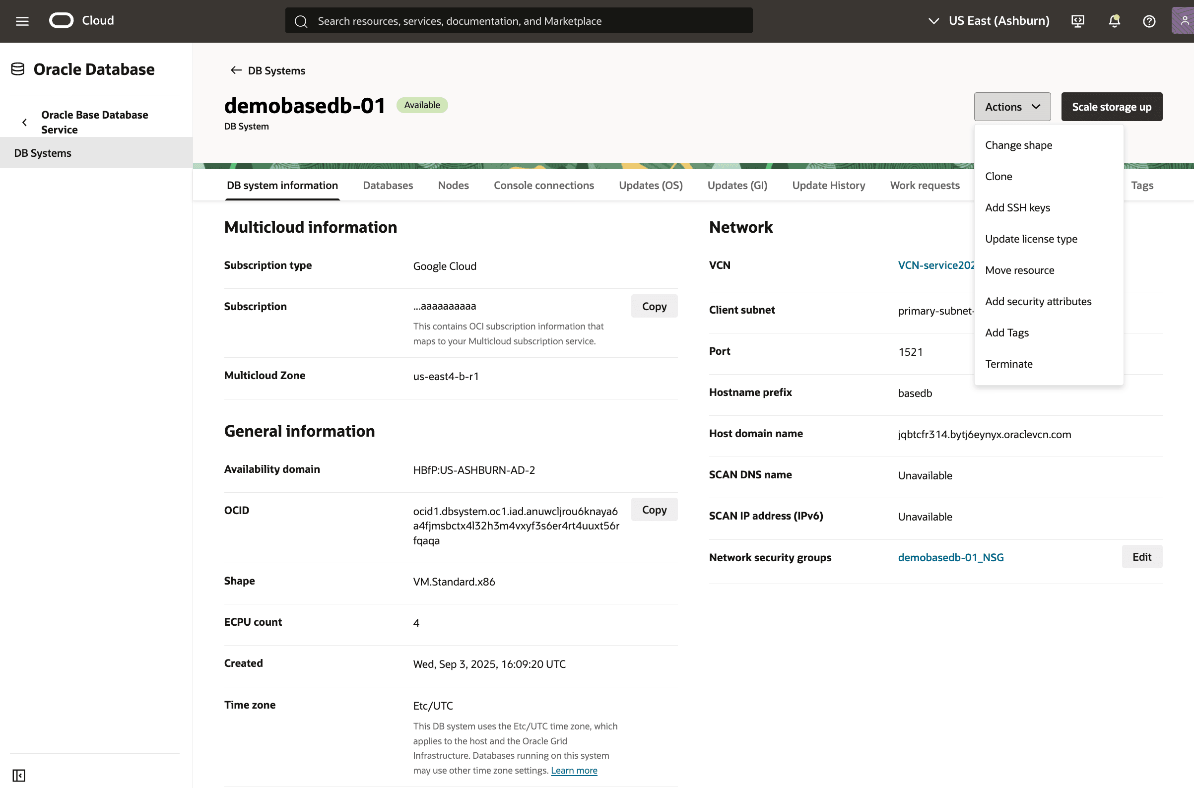Open the navigation hamburger menu
This screenshot has width=1194, height=788.
coord(22,21)
